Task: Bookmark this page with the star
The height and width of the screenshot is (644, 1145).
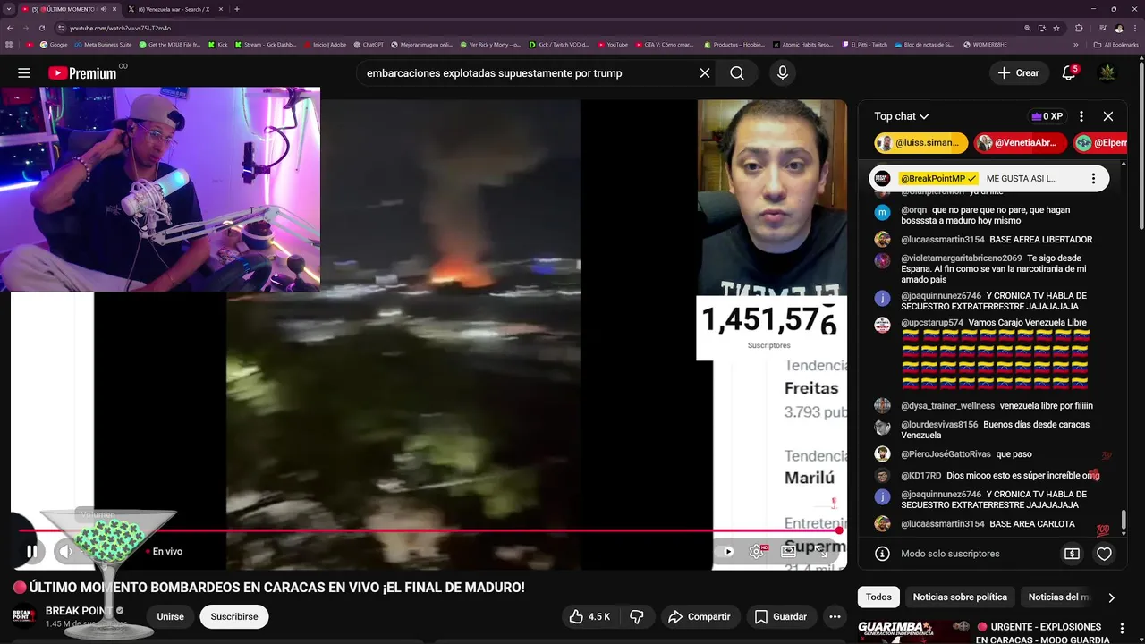Action: pyautogui.click(x=1056, y=28)
